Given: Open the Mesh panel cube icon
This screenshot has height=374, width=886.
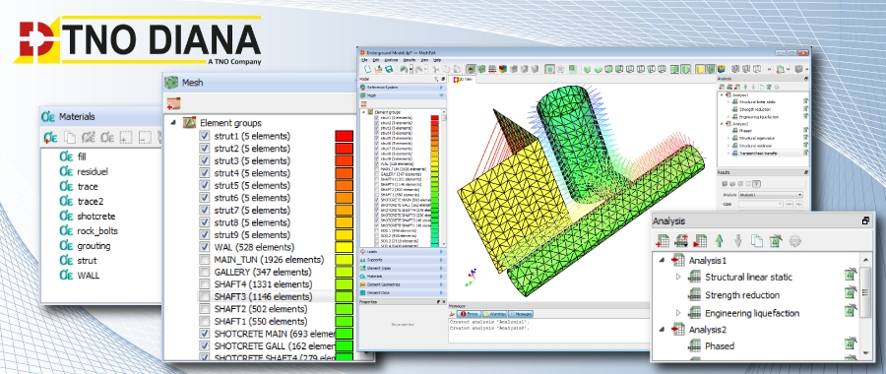Looking at the screenshot, I should pyautogui.click(x=171, y=83).
